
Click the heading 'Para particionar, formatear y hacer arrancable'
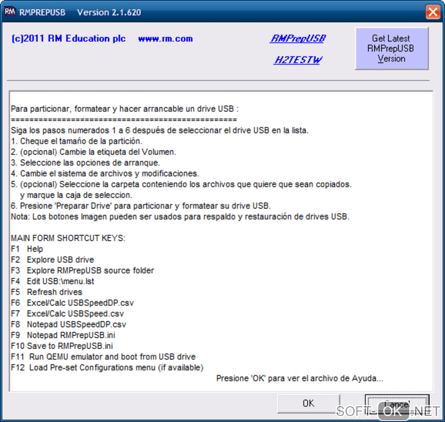[x=125, y=109]
